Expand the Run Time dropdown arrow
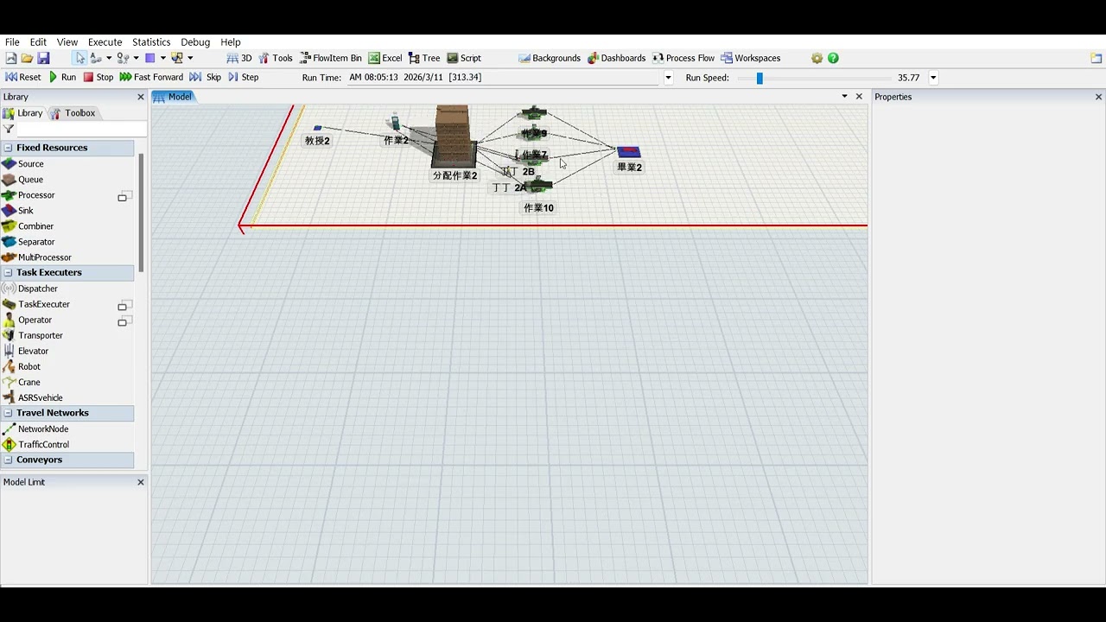The width and height of the screenshot is (1106, 622). coord(668,78)
